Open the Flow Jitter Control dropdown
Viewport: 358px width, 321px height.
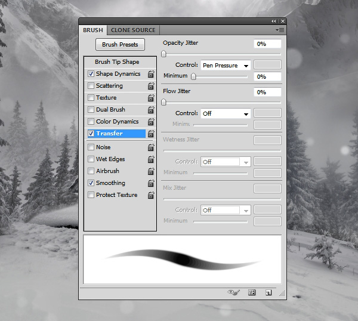[226, 113]
